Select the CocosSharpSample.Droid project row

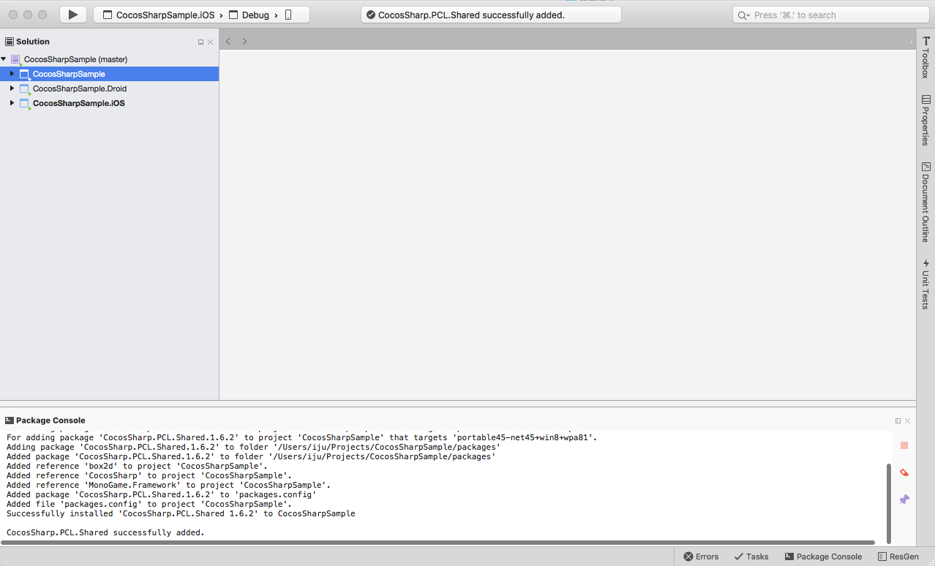pos(109,88)
